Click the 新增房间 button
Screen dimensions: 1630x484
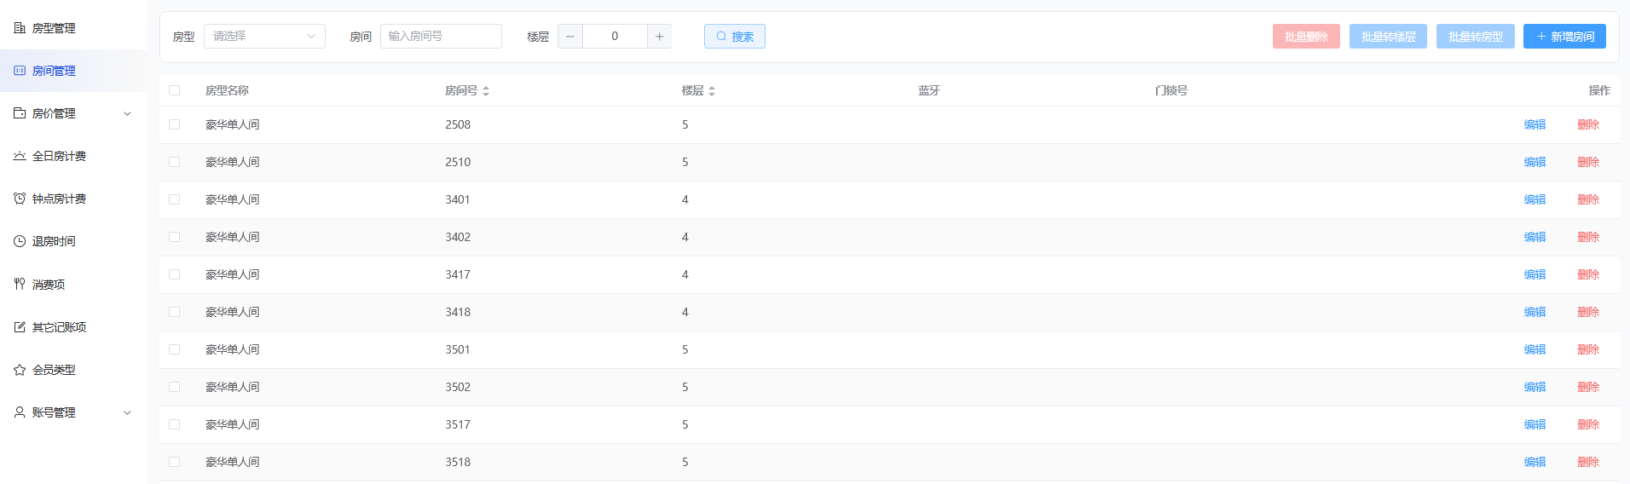(1564, 37)
